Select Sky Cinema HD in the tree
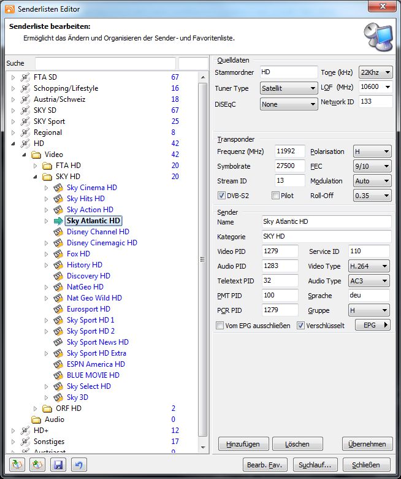 coord(91,188)
